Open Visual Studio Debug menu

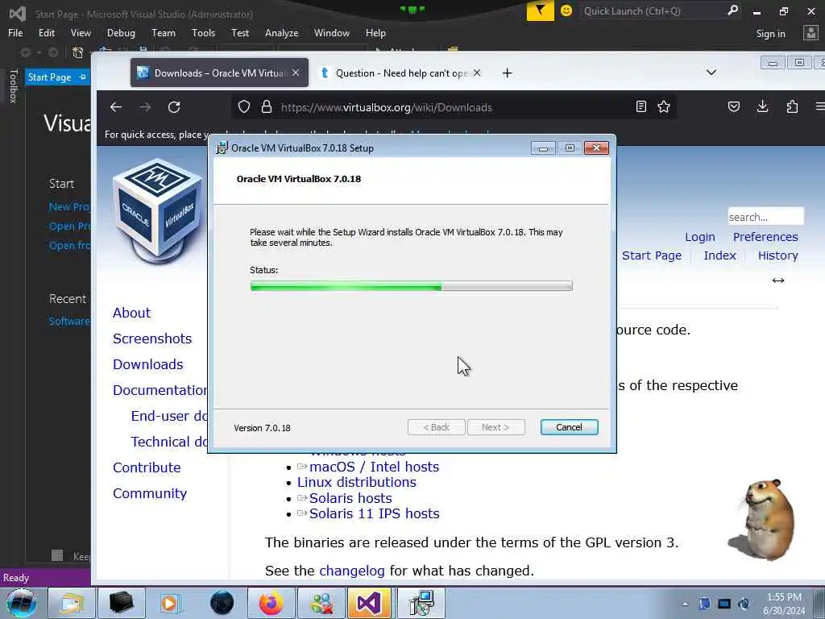point(121,32)
